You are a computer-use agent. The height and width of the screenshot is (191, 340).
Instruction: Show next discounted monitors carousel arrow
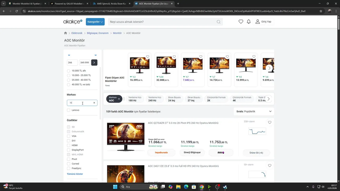269,68
